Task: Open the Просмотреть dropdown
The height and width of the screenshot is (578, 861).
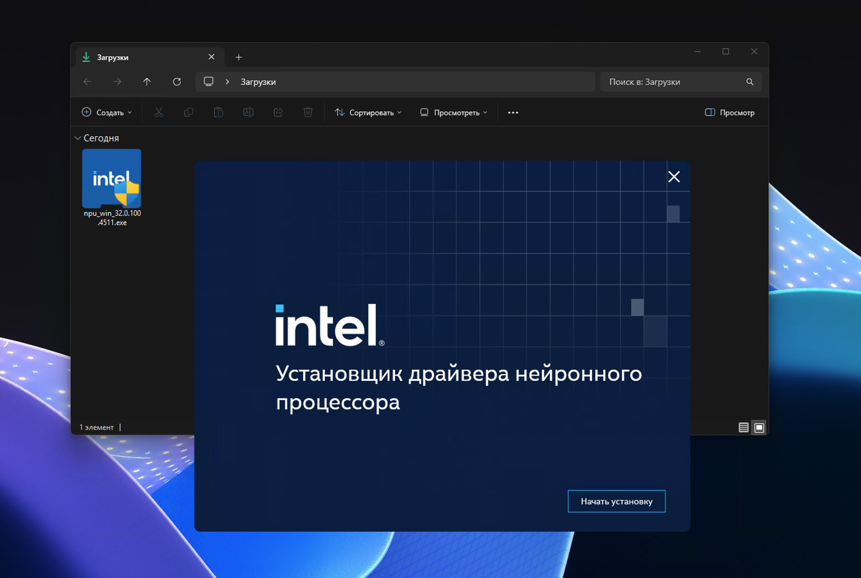Action: click(x=453, y=112)
